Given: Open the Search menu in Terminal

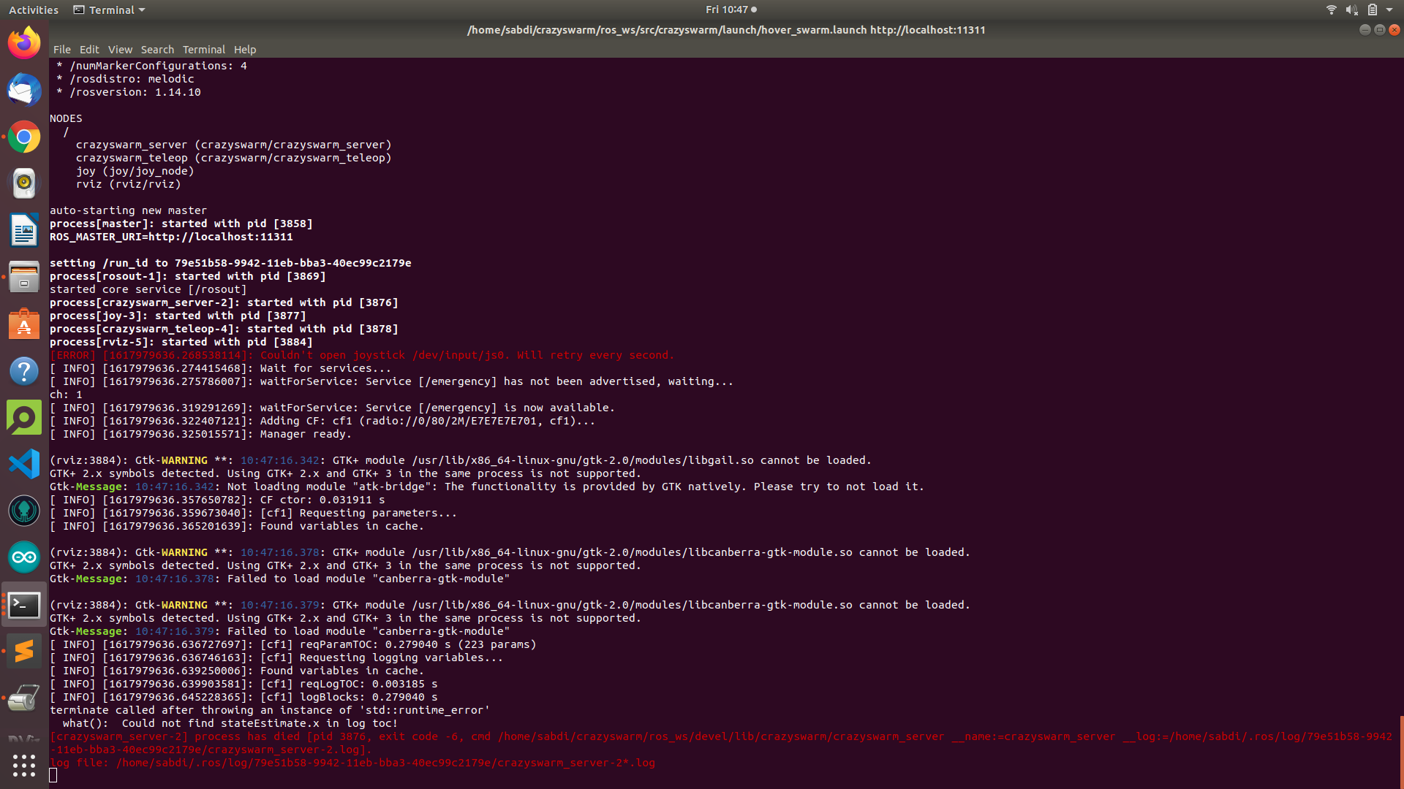Looking at the screenshot, I should 157,49.
